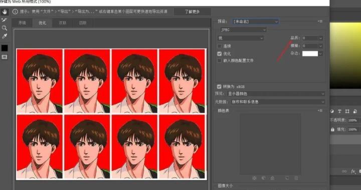
Task: Click shape layer filter icon in Layers panel
Action: click(x=347, y=111)
